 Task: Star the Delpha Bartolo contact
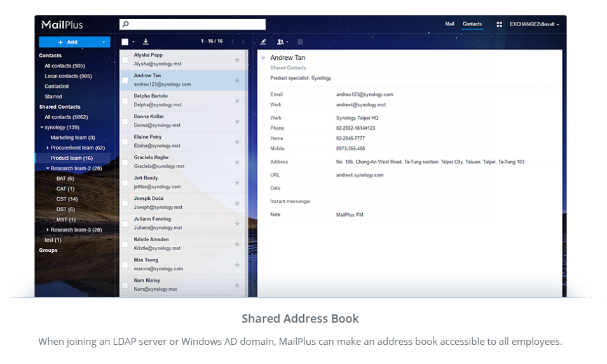click(x=237, y=101)
